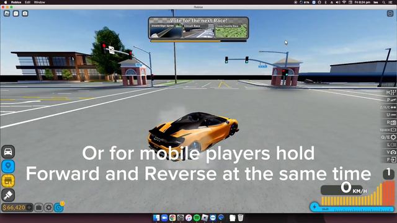Open the blue clock rewards icon
Screen dimensions: 397x223
pos(59,208)
